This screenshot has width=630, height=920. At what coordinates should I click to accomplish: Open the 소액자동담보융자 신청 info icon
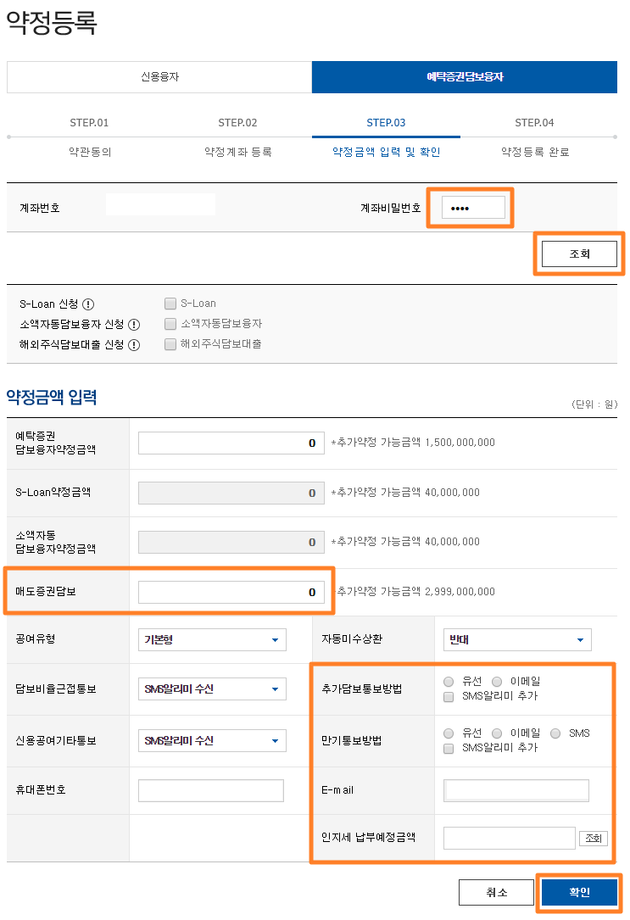(x=134, y=325)
